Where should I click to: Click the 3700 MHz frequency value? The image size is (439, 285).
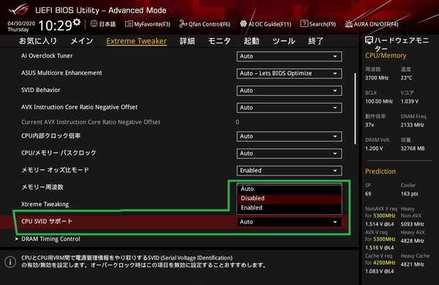pos(377,77)
